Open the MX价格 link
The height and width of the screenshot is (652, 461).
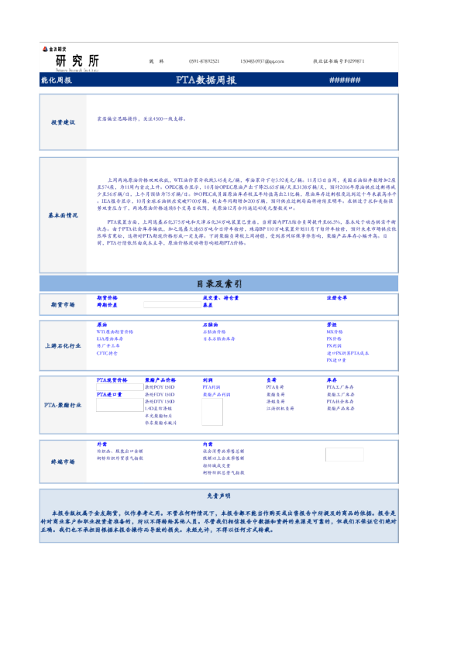[x=335, y=332]
